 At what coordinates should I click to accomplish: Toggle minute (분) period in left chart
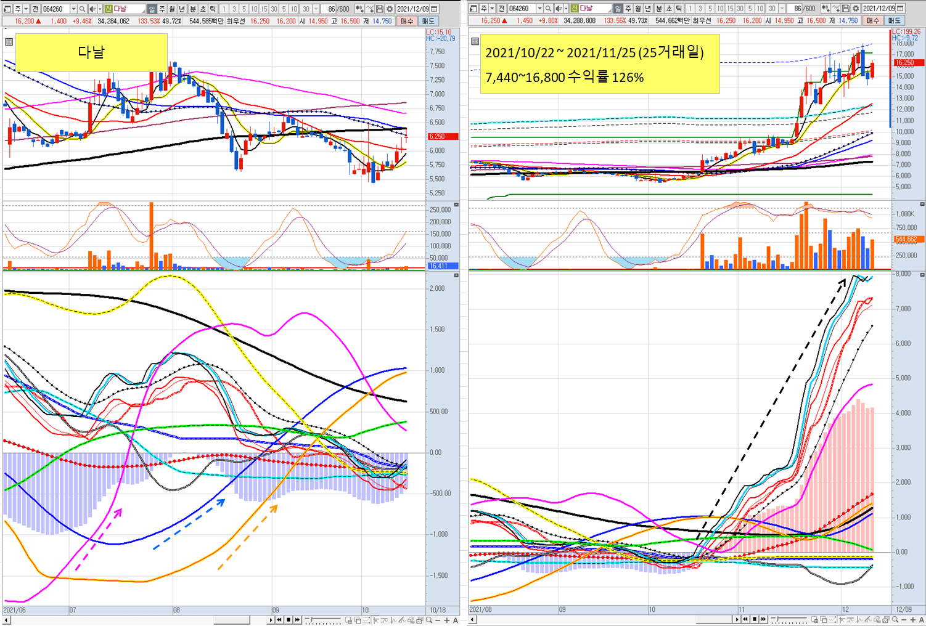pos(192,9)
